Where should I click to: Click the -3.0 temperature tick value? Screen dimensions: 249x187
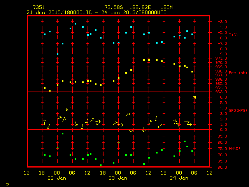(x=222, y=22)
